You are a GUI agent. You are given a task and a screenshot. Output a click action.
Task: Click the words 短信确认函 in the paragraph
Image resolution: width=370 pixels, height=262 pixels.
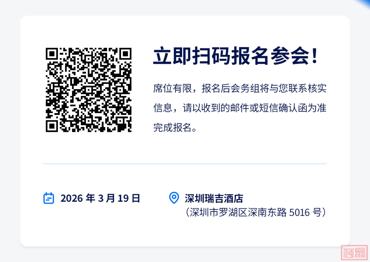click(283, 108)
